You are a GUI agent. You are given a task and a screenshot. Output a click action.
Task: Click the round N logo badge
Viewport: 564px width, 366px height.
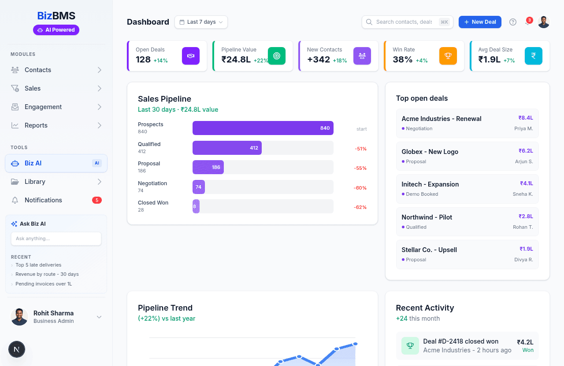[x=17, y=350]
